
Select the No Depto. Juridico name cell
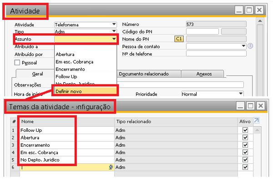67,160
